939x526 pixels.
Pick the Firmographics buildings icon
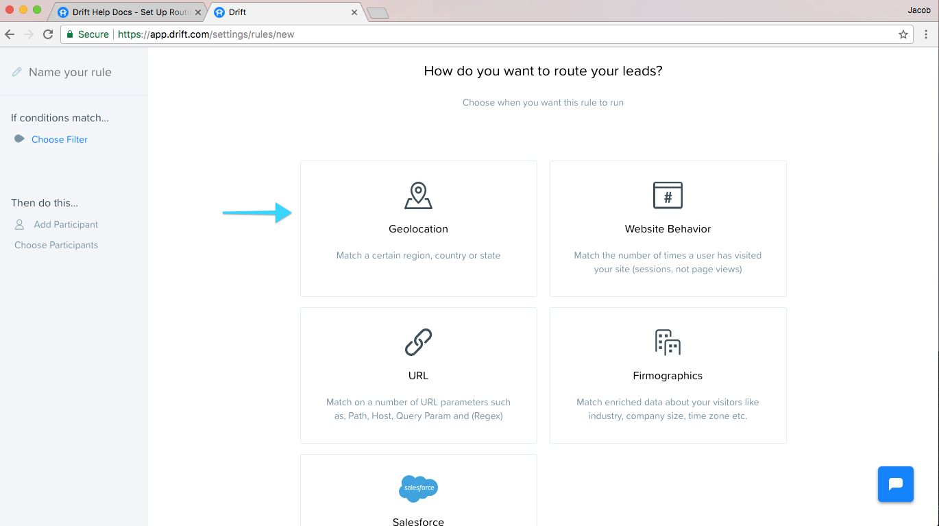pos(668,342)
